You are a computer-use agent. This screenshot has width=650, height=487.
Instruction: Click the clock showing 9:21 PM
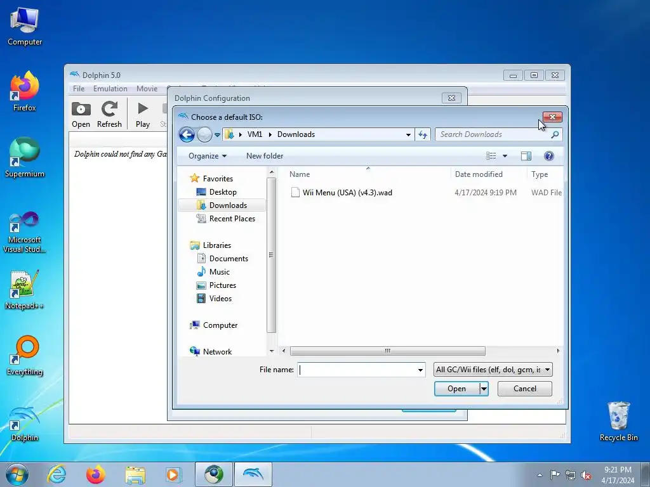click(x=618, y=475)
